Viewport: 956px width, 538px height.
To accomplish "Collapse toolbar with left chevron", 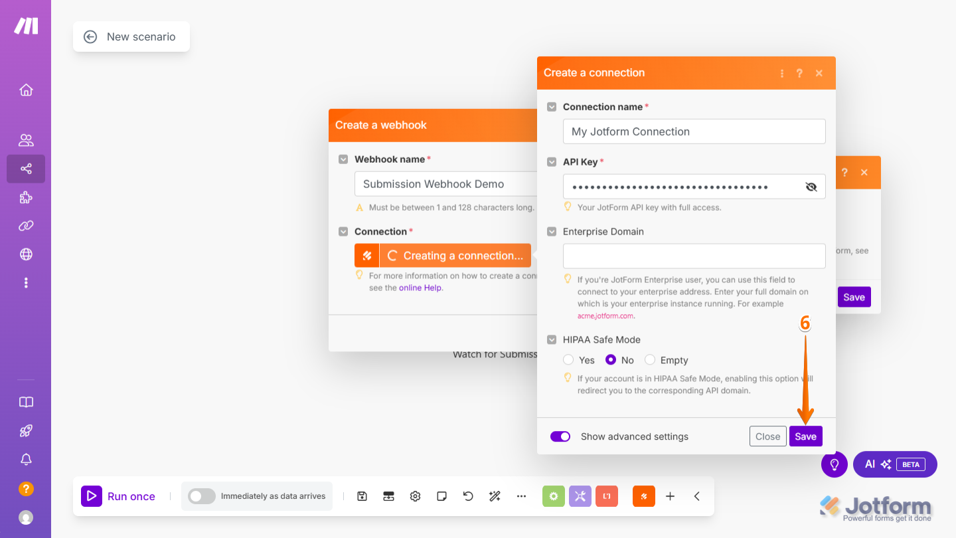I will 697,496.
